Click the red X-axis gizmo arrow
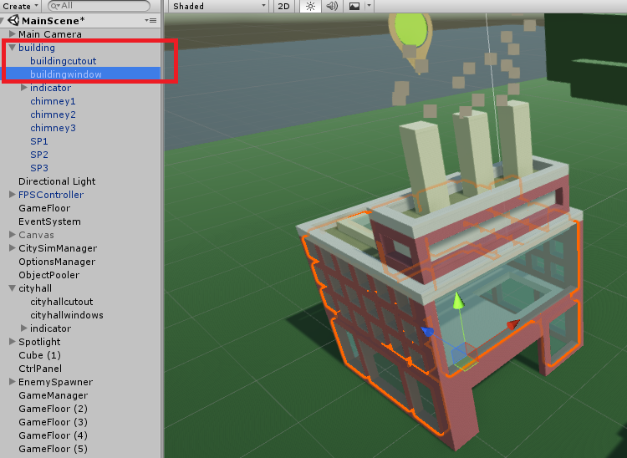This screenshot has width=627, height=458. 513,324
